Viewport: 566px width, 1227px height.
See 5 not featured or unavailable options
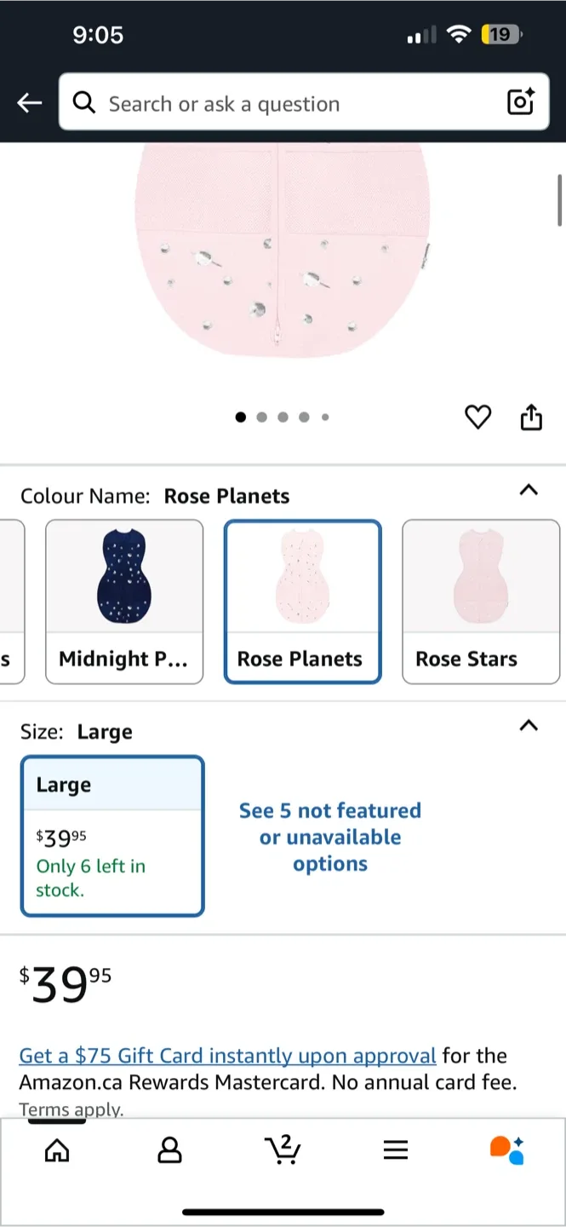pyautogui.click(x=330, y=837)
